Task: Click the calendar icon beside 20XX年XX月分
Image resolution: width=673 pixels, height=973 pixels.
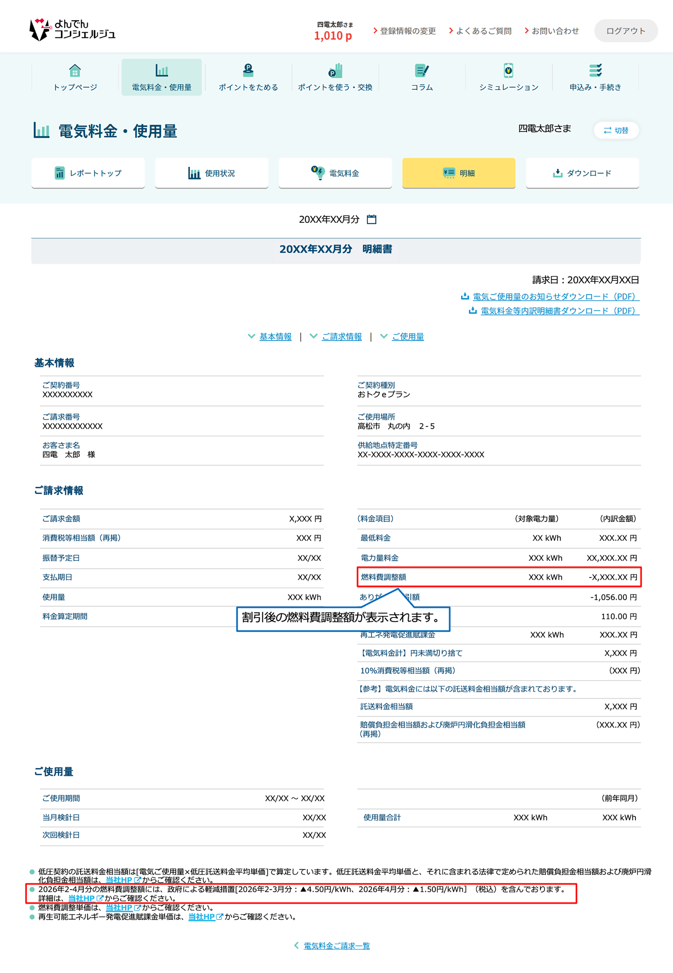Action: 371,220
